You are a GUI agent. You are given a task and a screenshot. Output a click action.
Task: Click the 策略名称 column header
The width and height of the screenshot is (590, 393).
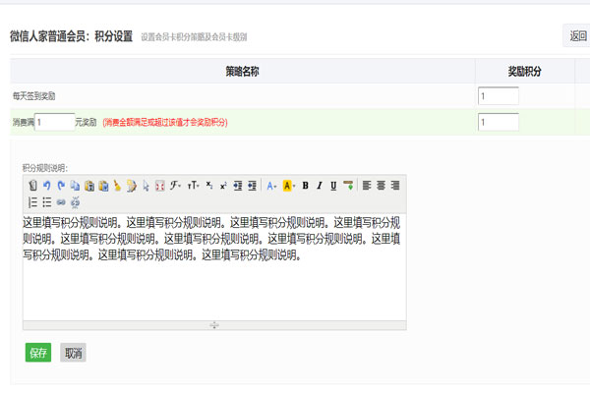pyautogui.click(x=242, y=71)
